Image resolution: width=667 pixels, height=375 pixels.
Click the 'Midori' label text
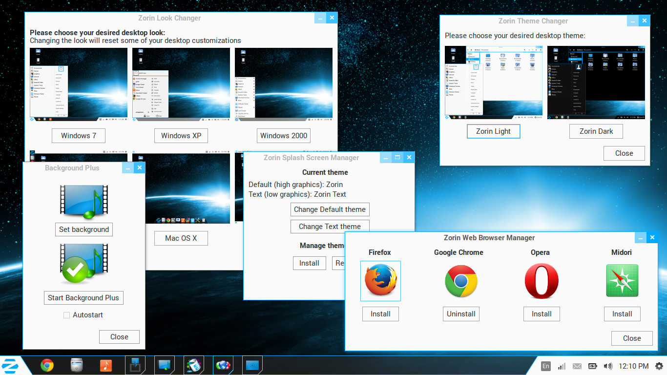coord(622,252)
